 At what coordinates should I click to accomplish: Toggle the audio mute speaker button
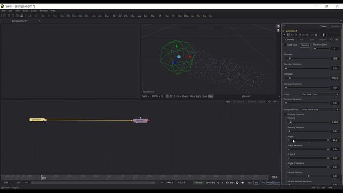tap(243, 183)
